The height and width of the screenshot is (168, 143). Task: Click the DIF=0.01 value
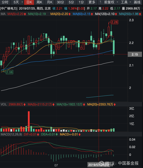pos(31,134)
